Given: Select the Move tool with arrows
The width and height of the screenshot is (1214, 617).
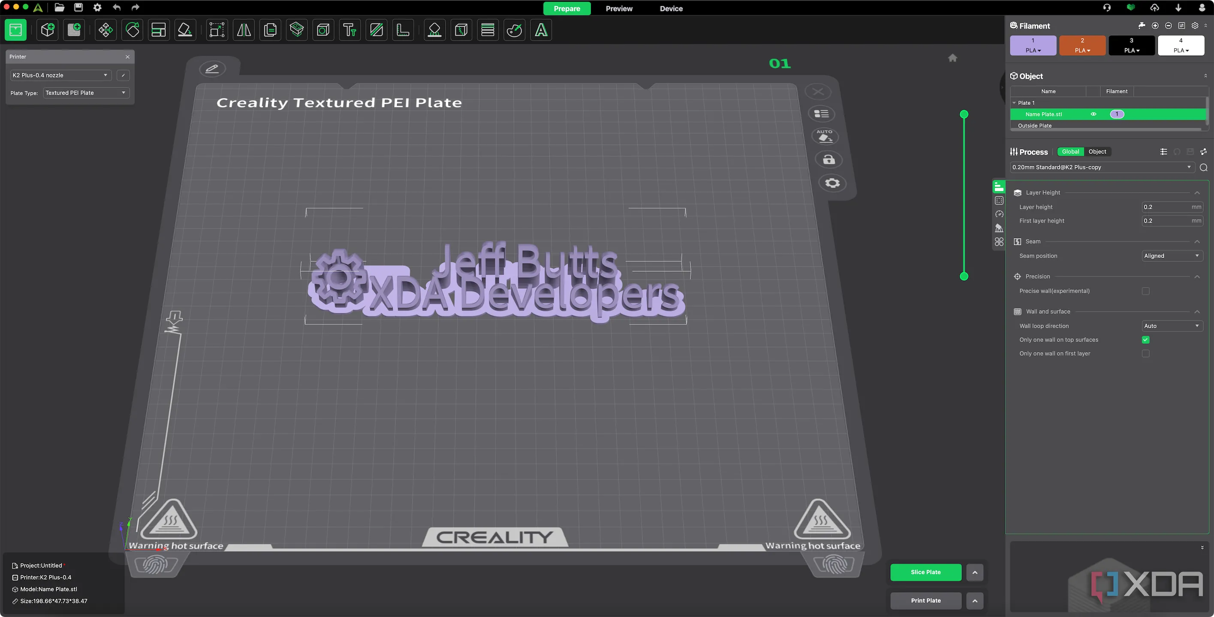Looking at the screenshot, I should 105,30.
